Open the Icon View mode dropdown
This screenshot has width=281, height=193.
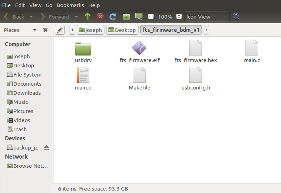207,16
